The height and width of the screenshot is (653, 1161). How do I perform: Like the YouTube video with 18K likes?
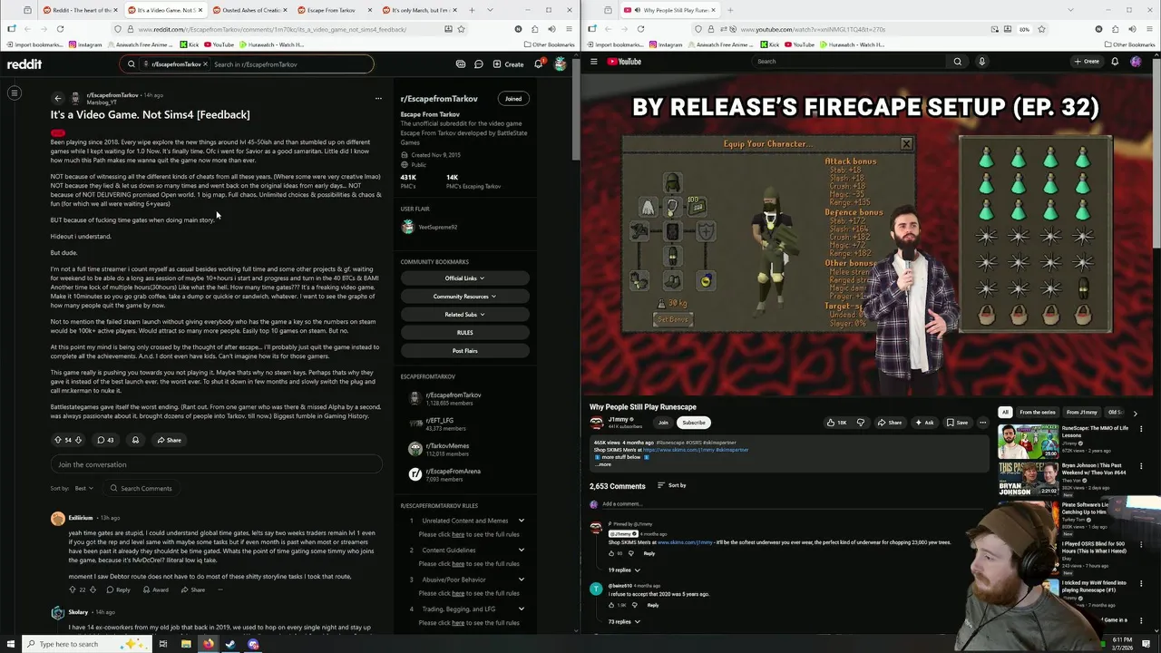click(836, 423)
